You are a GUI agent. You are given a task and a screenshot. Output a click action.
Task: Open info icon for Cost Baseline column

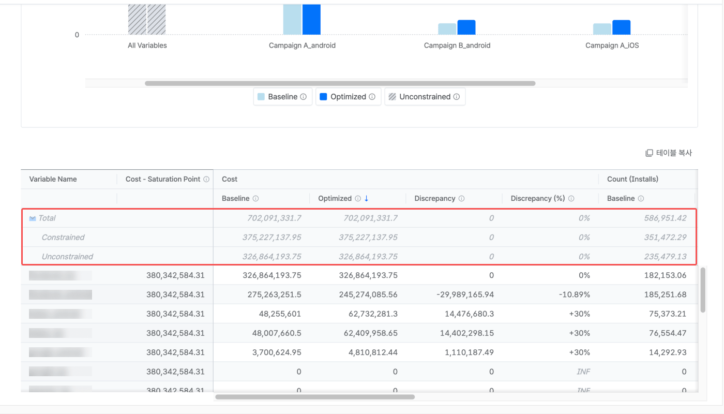coord(255,199)
